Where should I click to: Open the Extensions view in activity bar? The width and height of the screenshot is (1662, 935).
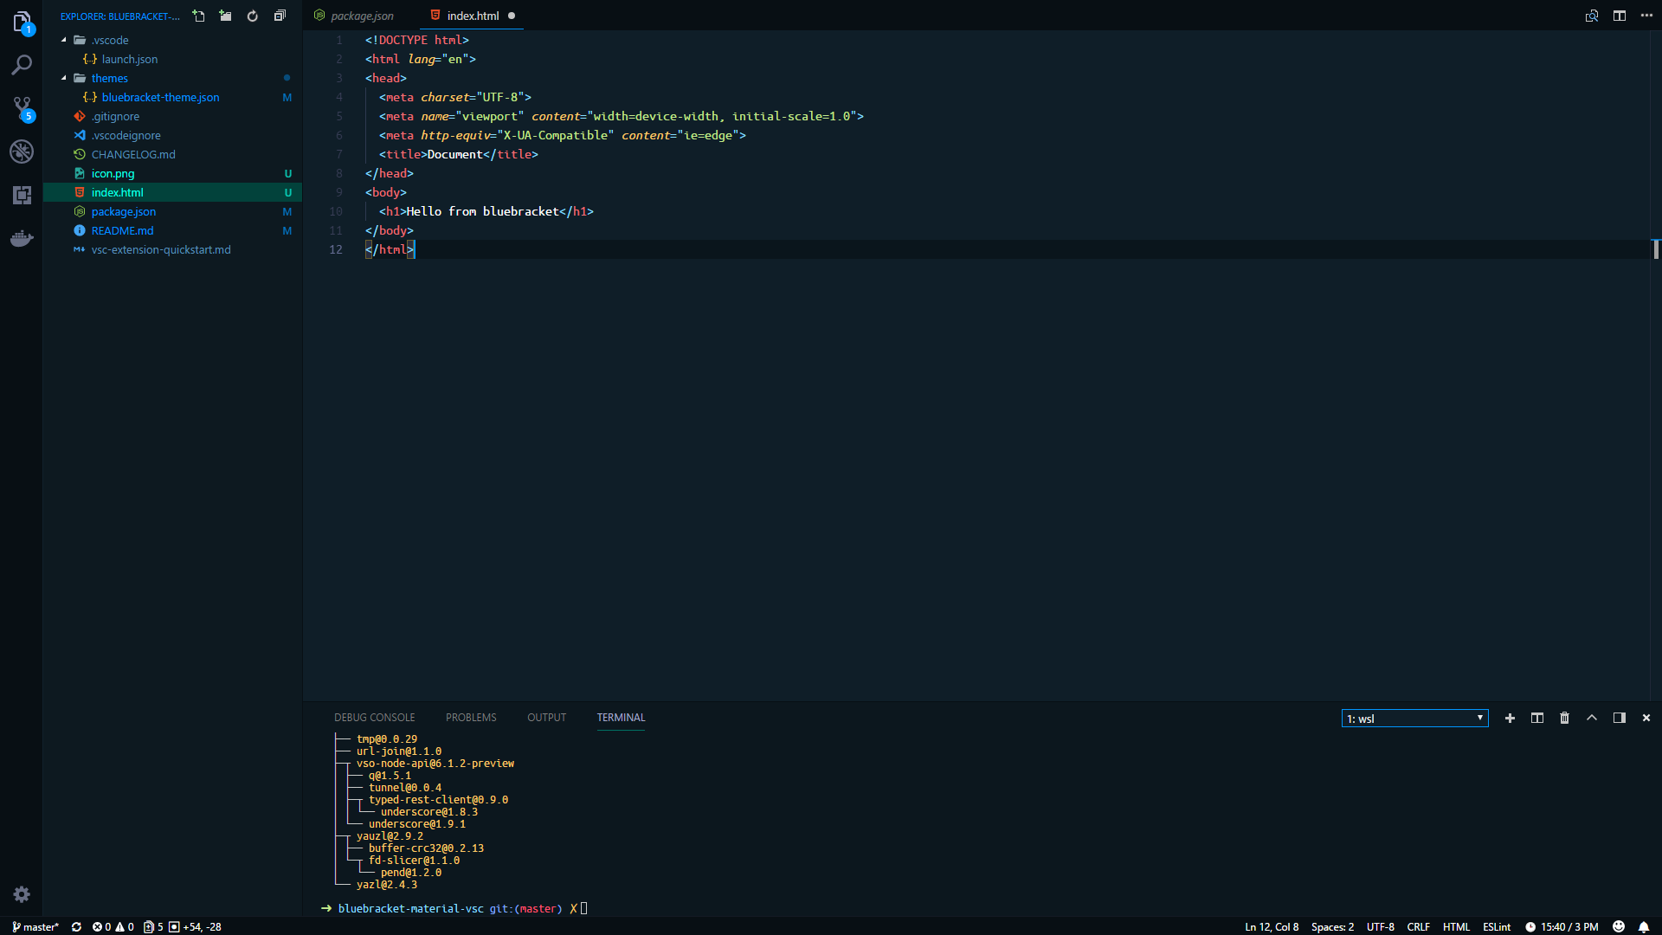pyautogui.click(x=22, y=195)
